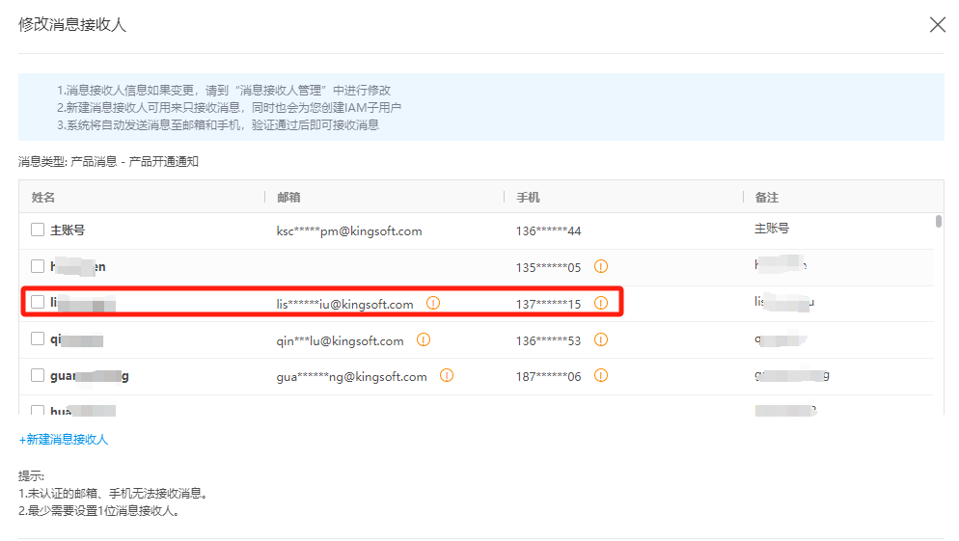Viewport: 959px width, 541px height.
Task: Check the 主账号 recipient checkbox
Action: click(x=38, y=230)
